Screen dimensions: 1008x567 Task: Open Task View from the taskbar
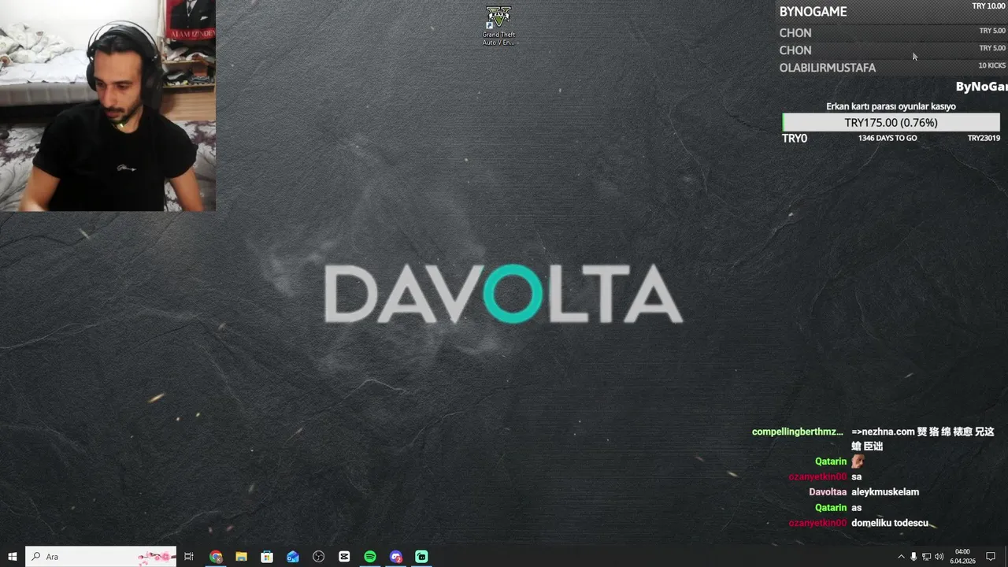(189, 557)
